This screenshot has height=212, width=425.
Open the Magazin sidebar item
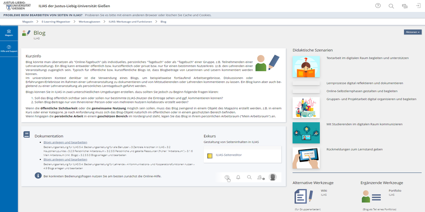click(9, 33)
